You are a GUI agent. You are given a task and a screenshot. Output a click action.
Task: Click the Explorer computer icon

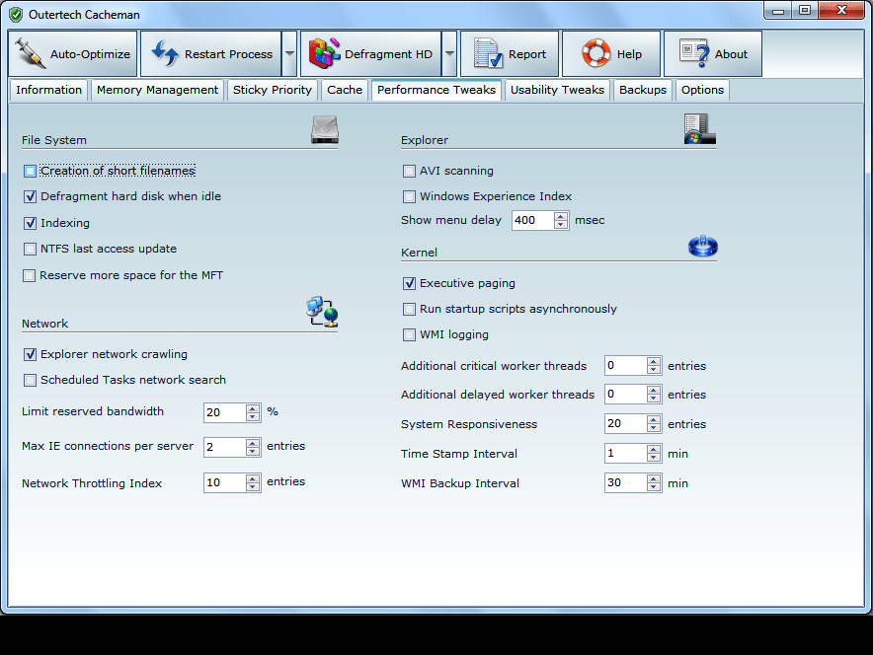[700, 128]
